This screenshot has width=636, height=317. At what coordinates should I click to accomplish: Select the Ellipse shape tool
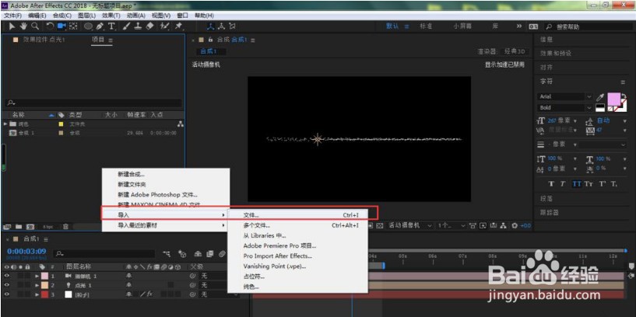coord(88,26)
